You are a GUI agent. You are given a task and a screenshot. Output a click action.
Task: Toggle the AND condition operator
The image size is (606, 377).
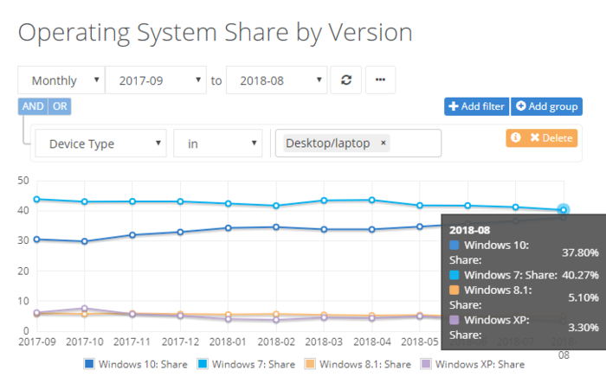(32, 106)
